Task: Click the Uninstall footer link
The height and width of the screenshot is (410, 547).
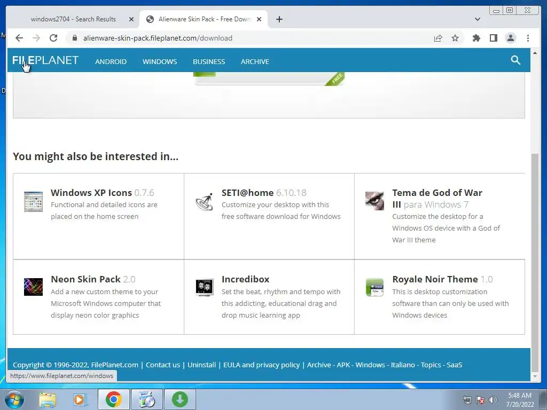Action: (x=201, y=365)
